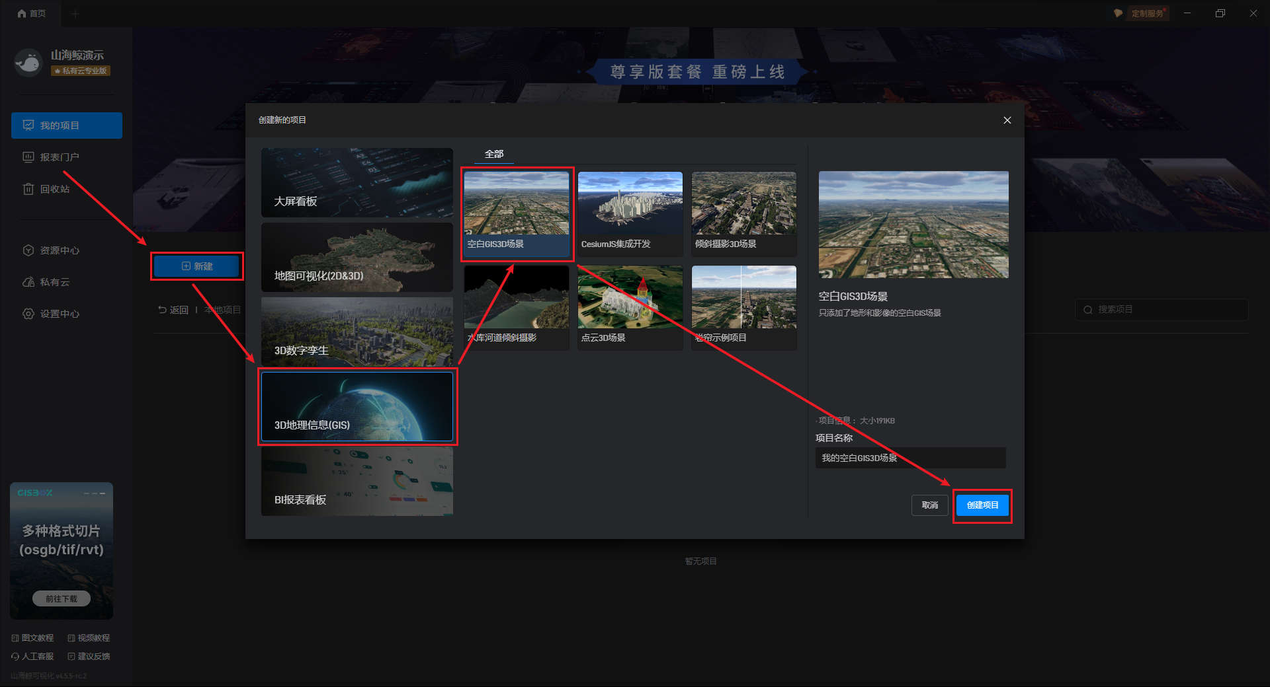Select the 大屏看板 project category
Image resolution: width=1270 pixels, height=687 pixels.
click(357, 183)
